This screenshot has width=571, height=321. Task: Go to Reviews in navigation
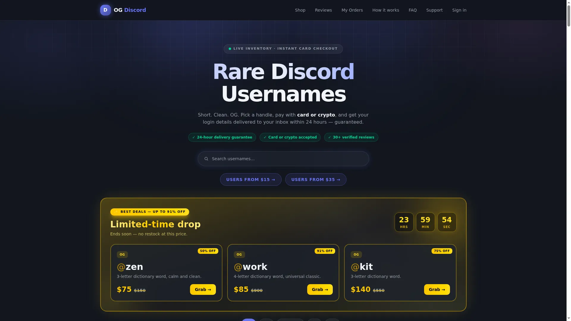[323, 10]
